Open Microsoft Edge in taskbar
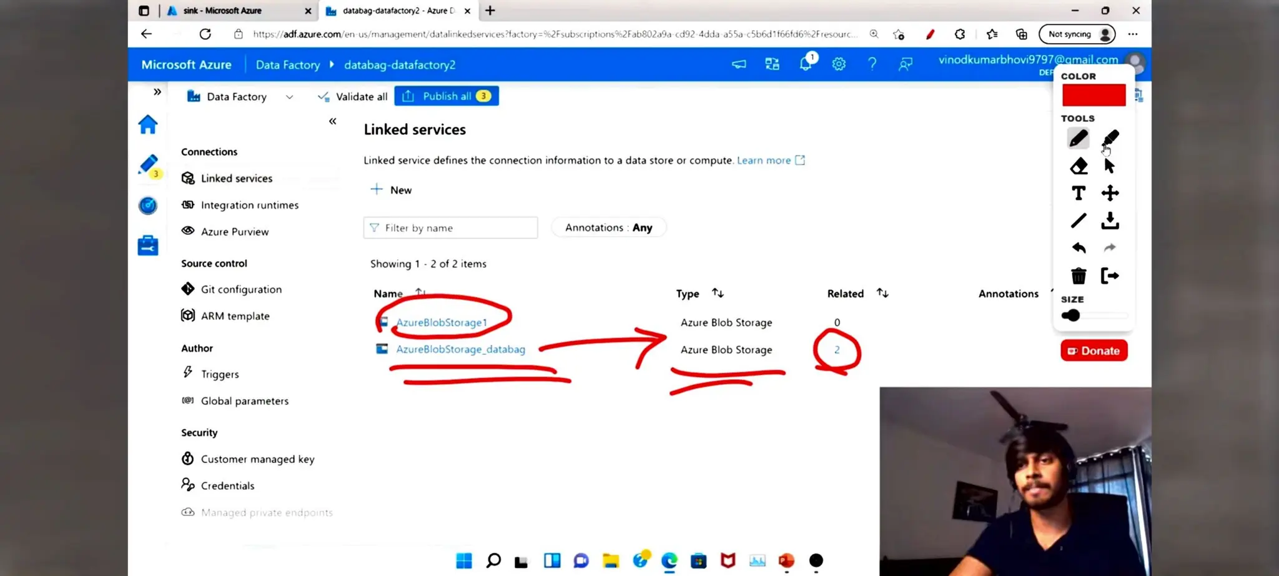The image size is (1279, 576). [669, 561]
